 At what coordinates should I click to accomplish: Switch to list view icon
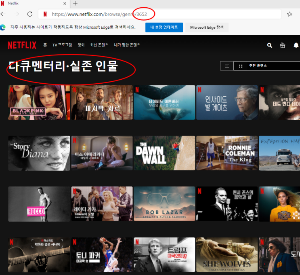pos(227,66)
